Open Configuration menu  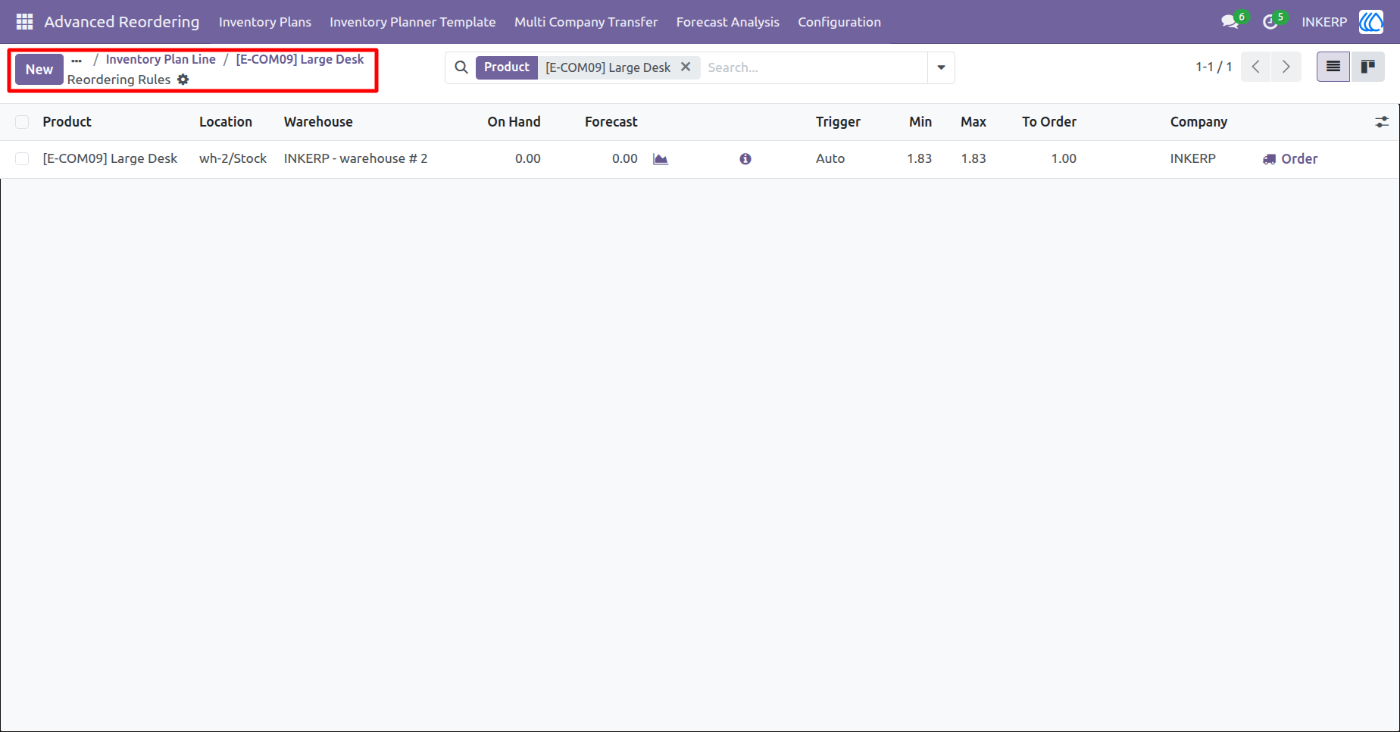click(x=839, y=22)
